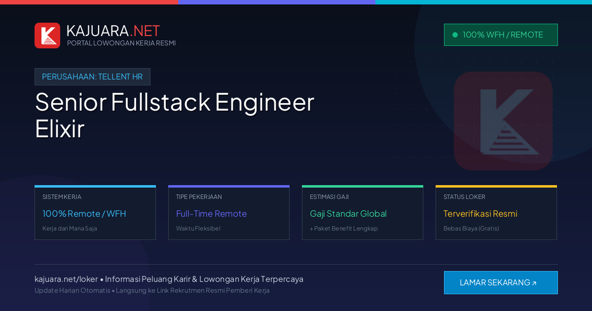Select the Terverifikasi Resmi value

click(x=481, y=214)
